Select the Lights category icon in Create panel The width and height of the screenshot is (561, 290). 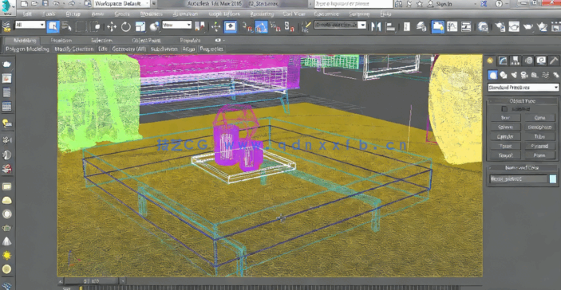[x=514, y=75]
